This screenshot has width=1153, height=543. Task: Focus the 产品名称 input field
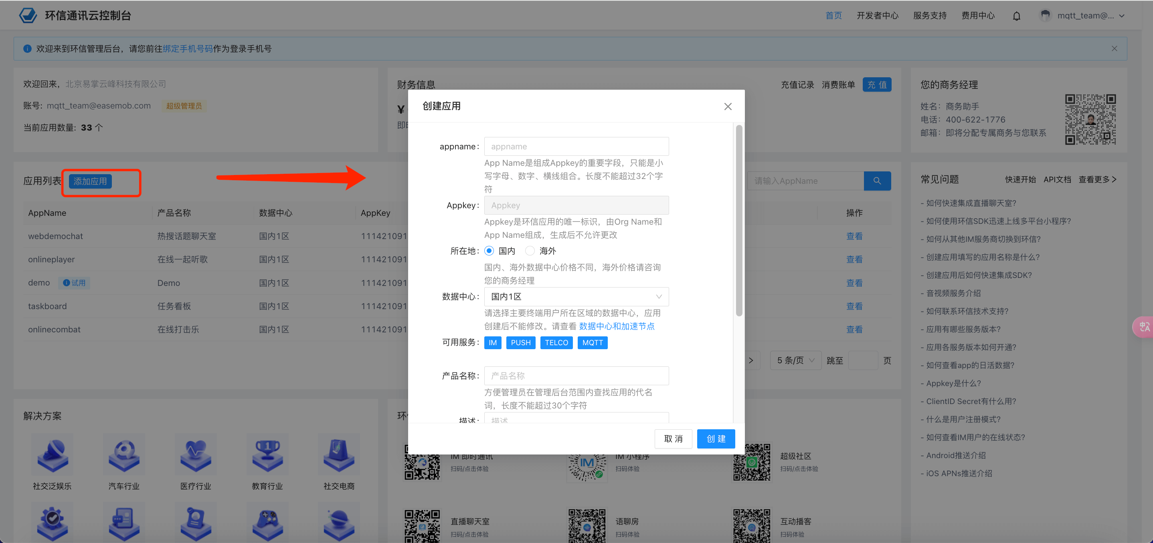[x=576, y=376]
